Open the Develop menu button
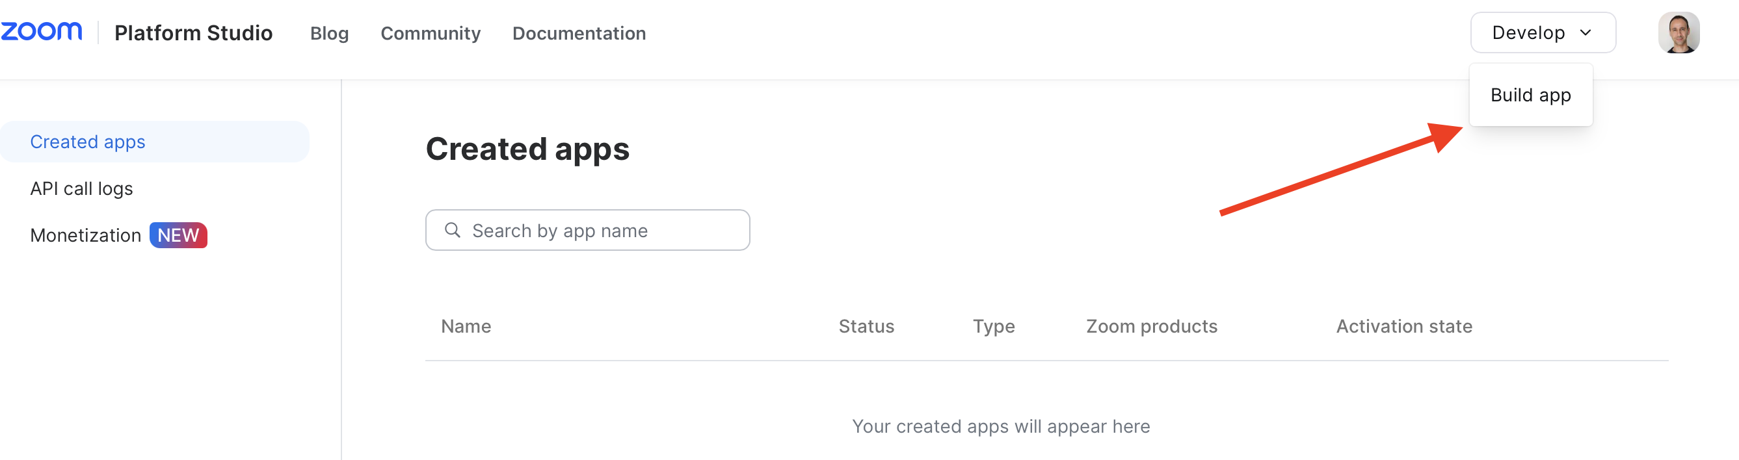Image resolution: width=1739 pixels, height=460 pixels. coord(1543,32)
